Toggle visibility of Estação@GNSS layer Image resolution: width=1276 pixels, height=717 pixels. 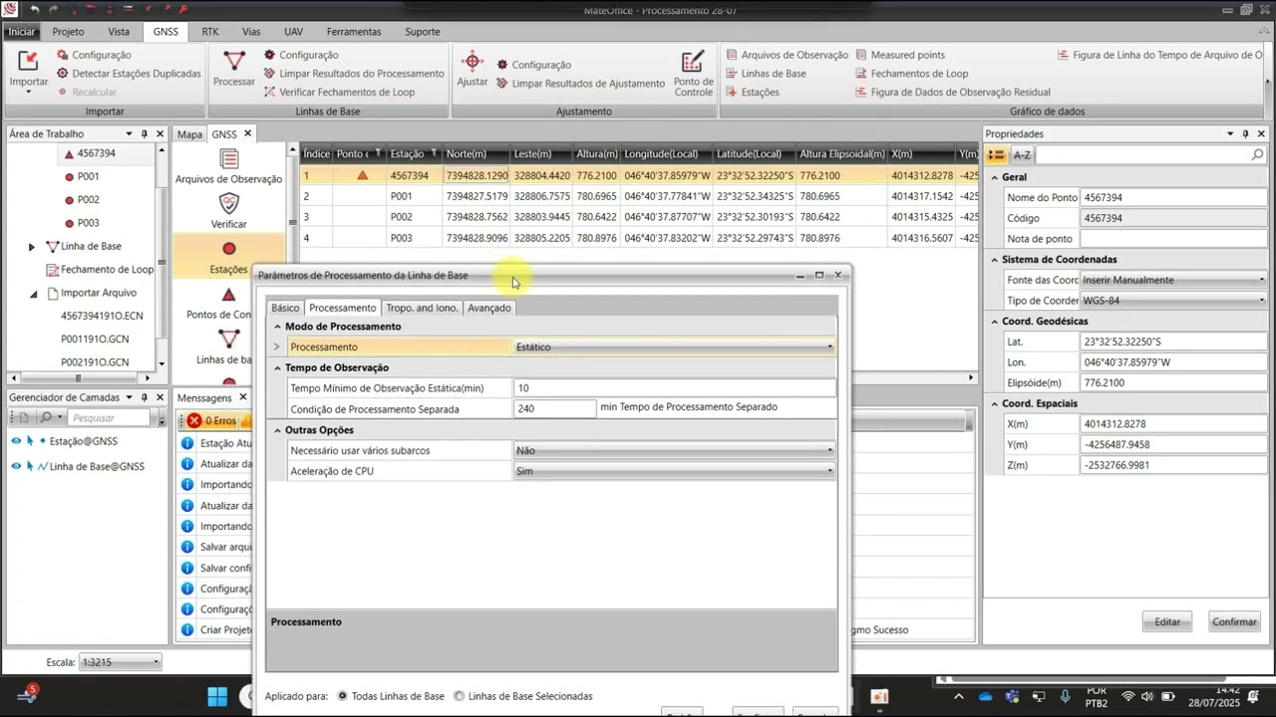16,441
